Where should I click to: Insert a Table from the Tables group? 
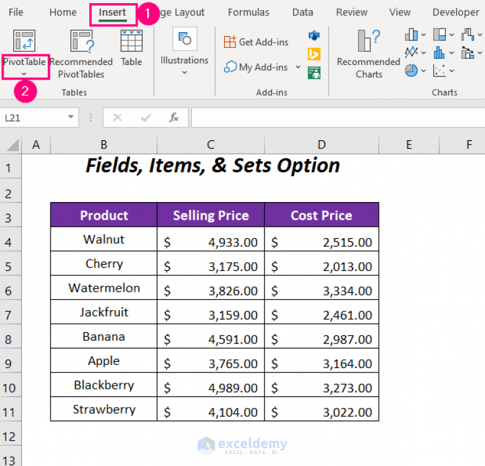pyautogui.click(x=131, y=48)
